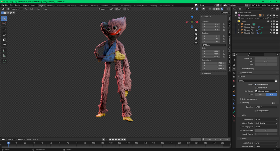Click the pan view hand icon
This screenshot has height=151, width=280.
pos(196,34)
